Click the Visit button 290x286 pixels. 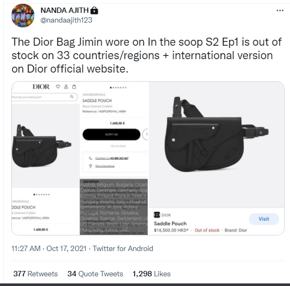point(264,219)
